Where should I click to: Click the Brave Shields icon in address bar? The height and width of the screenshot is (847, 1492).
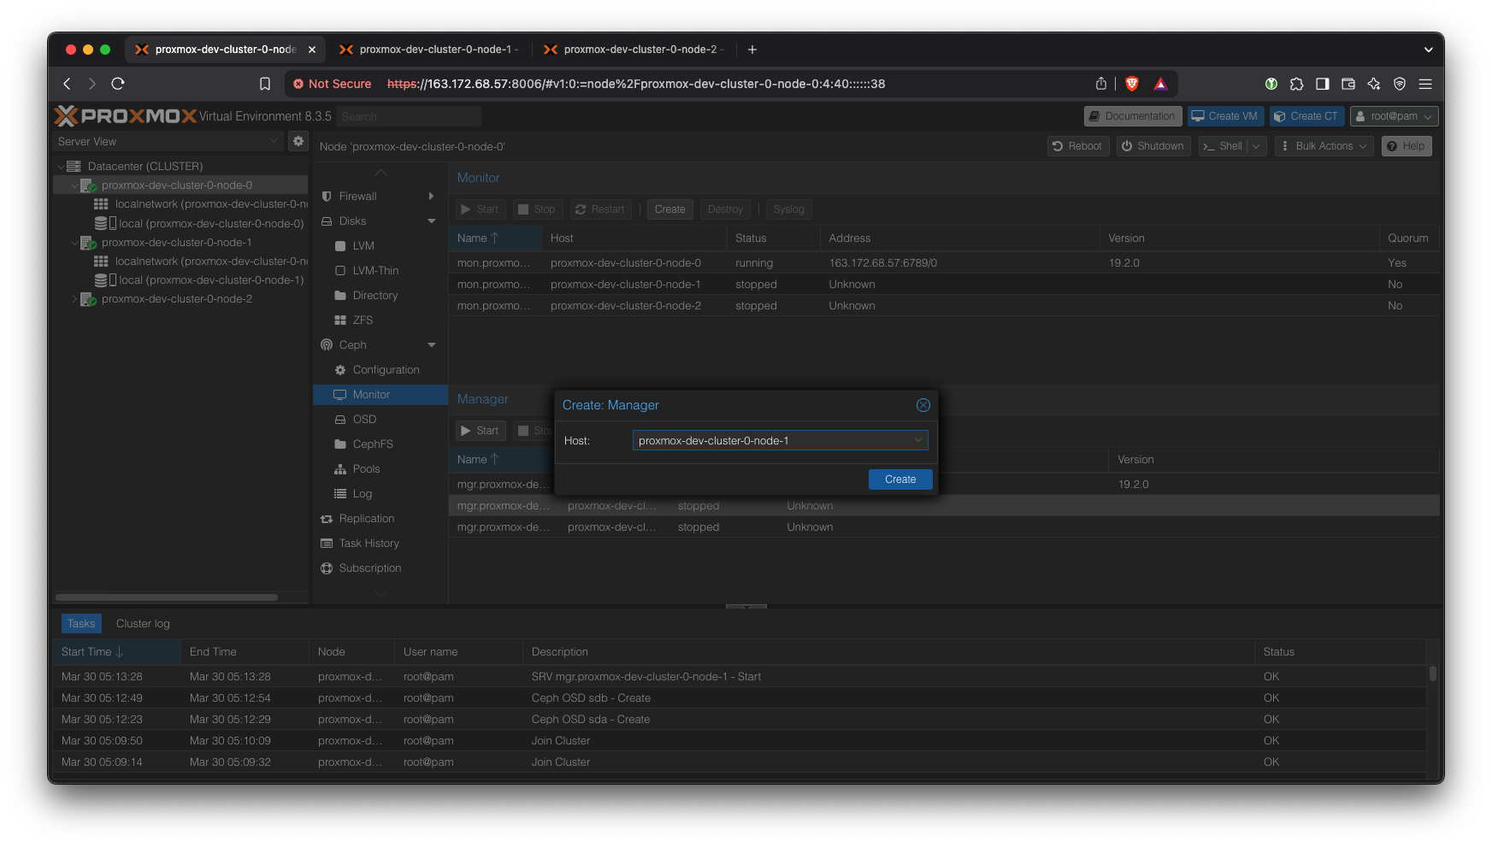point(1132,84)
